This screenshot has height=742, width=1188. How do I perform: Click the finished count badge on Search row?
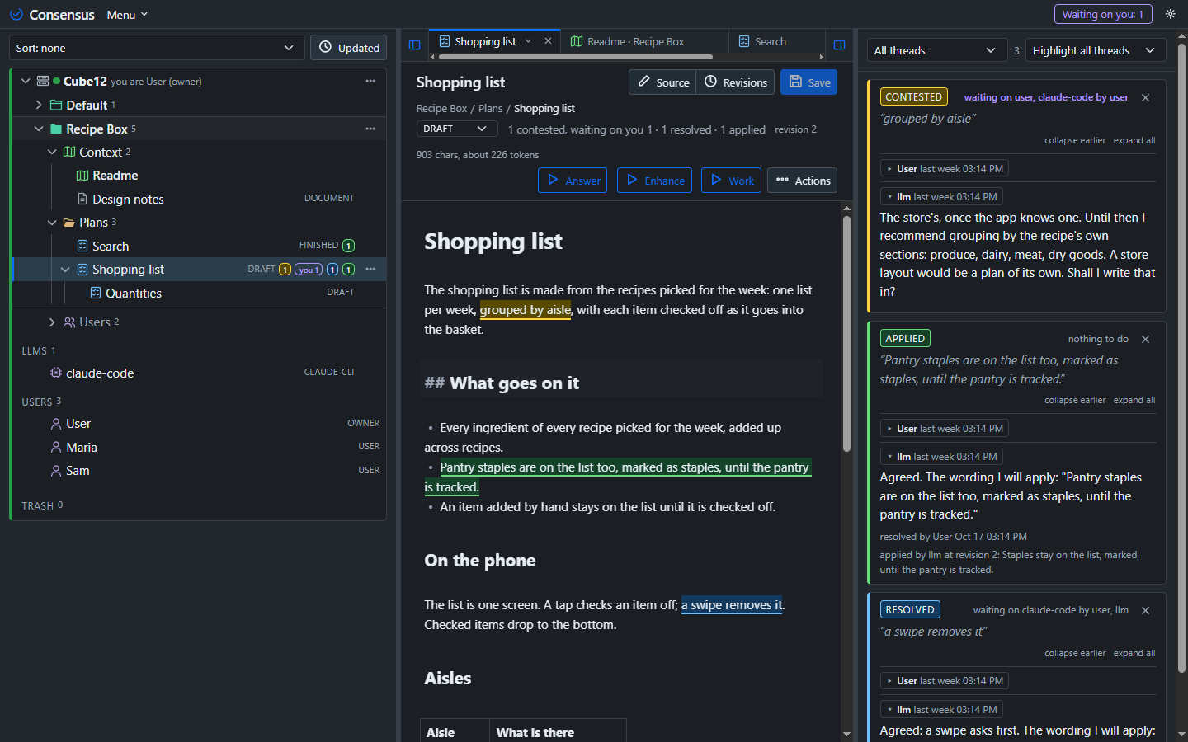pos(349,246)
